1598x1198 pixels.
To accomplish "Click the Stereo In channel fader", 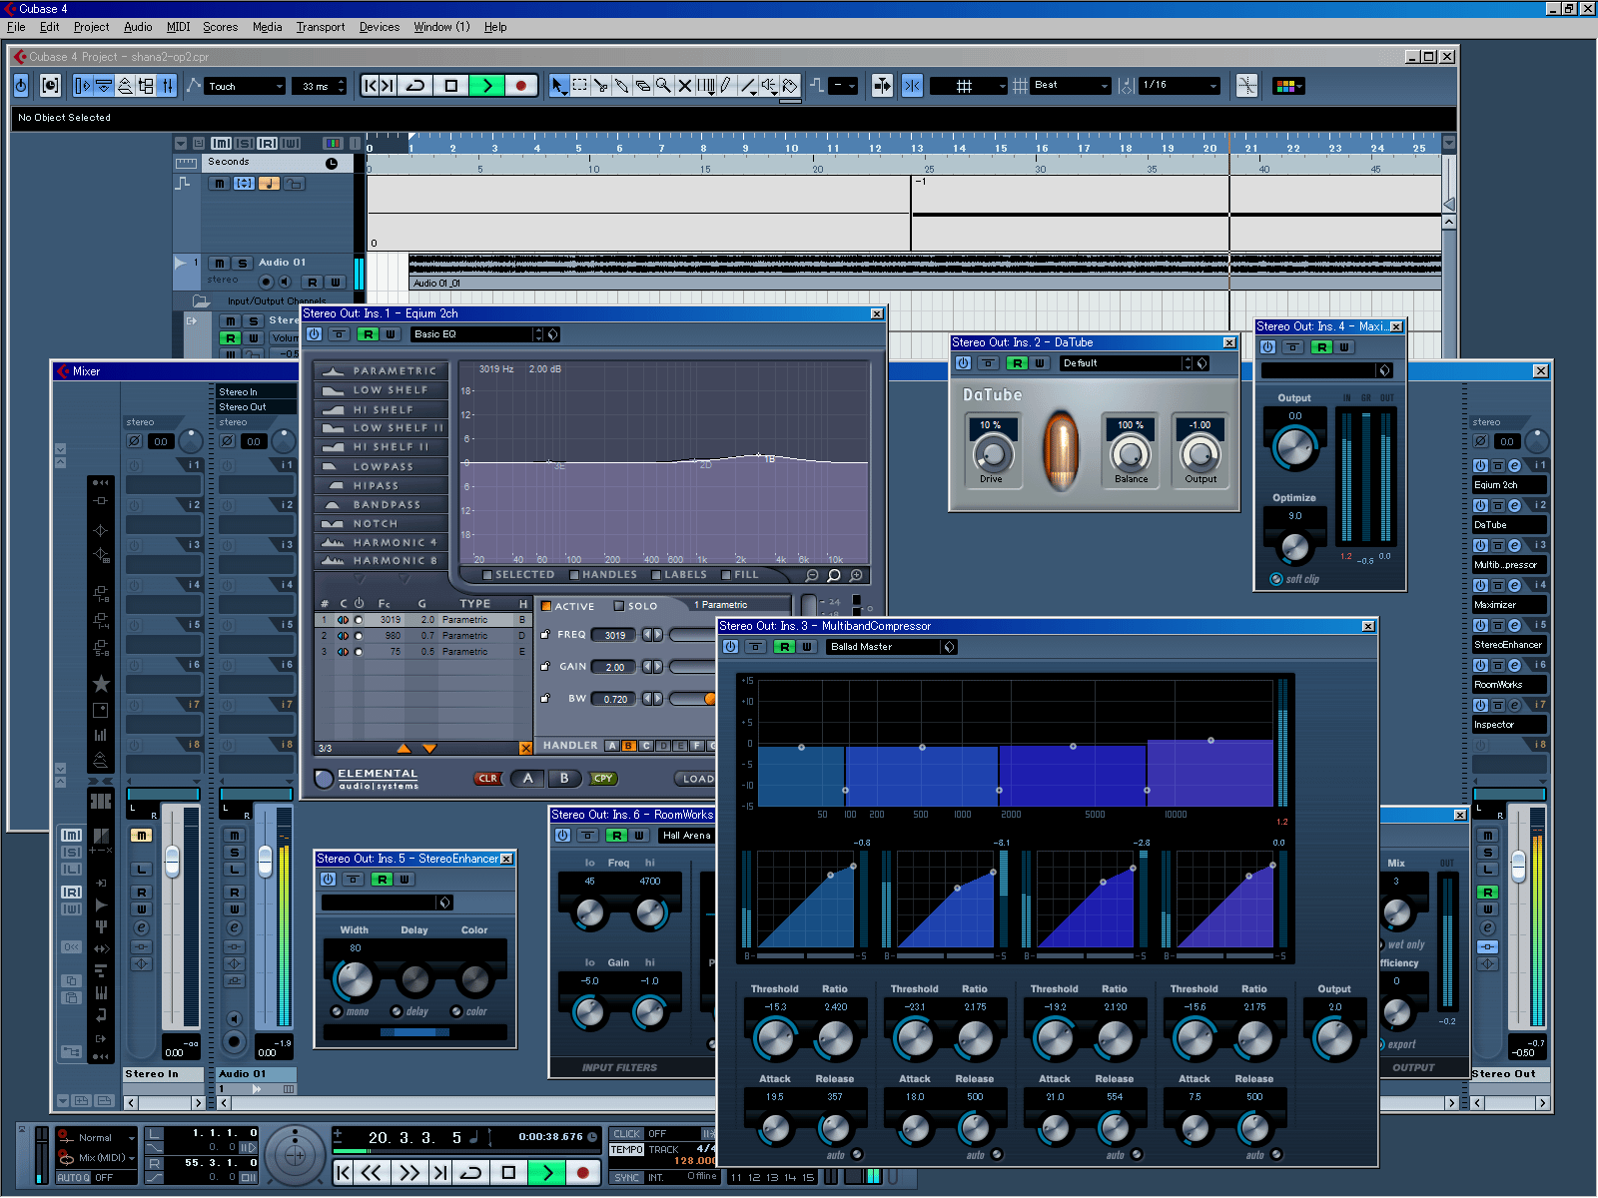I will [172, 861].
